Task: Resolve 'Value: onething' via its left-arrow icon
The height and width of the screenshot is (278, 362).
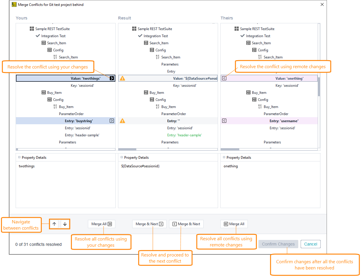Action: coord(224,78)
